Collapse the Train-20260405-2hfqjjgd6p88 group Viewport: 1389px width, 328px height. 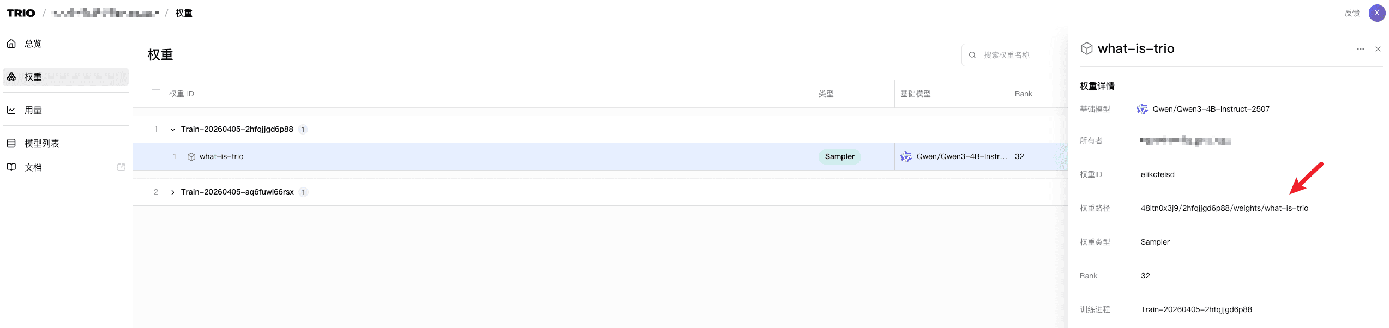173,130
